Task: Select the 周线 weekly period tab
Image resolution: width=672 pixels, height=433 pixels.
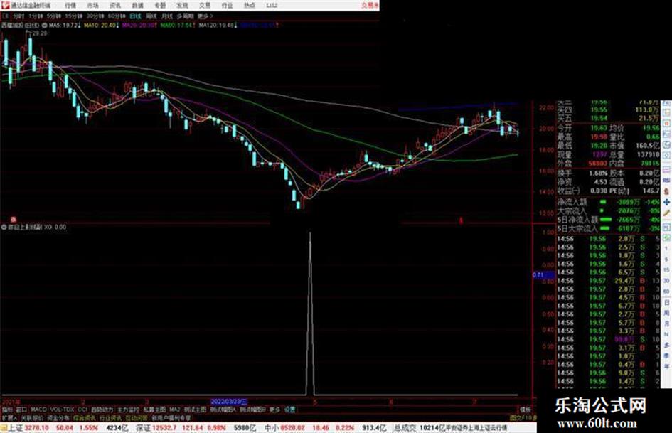Action: 151,16
